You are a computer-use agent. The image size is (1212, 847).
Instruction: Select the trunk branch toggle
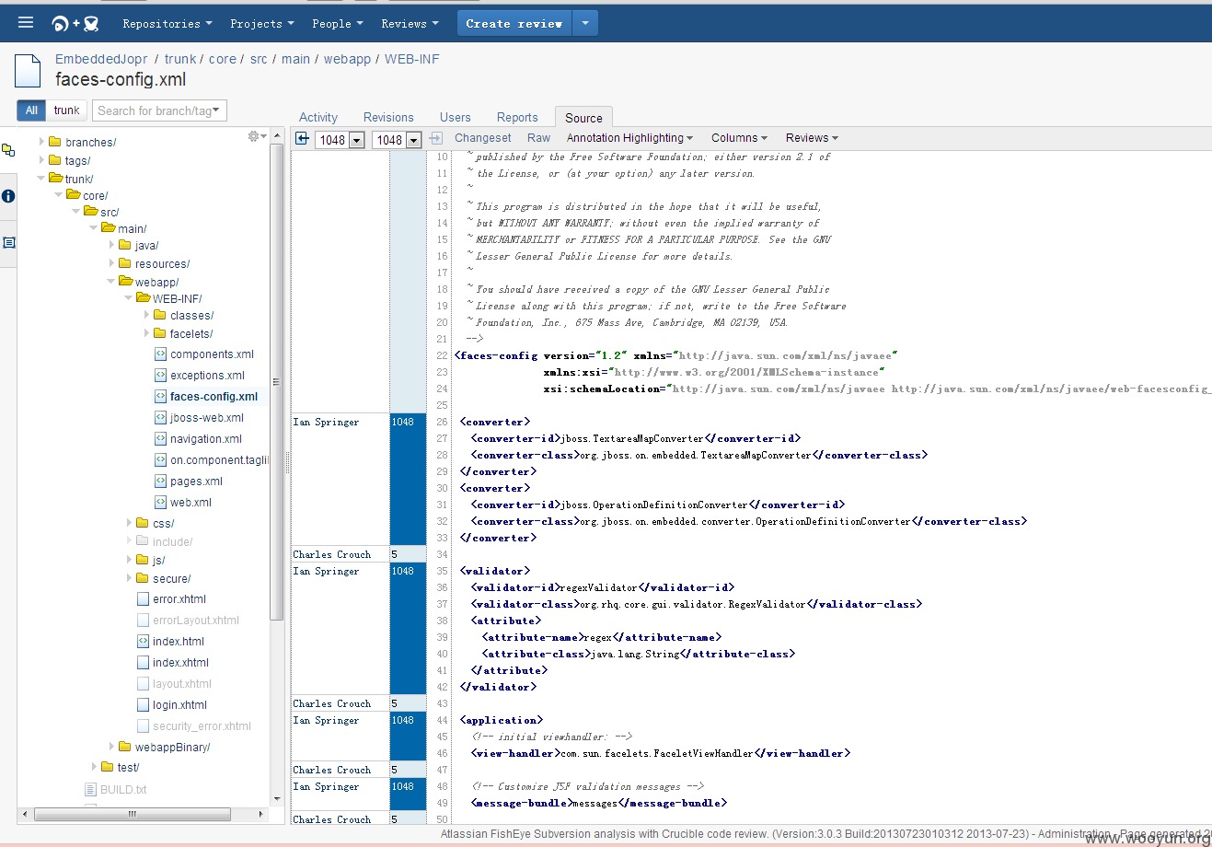click(x=66, y=110)
